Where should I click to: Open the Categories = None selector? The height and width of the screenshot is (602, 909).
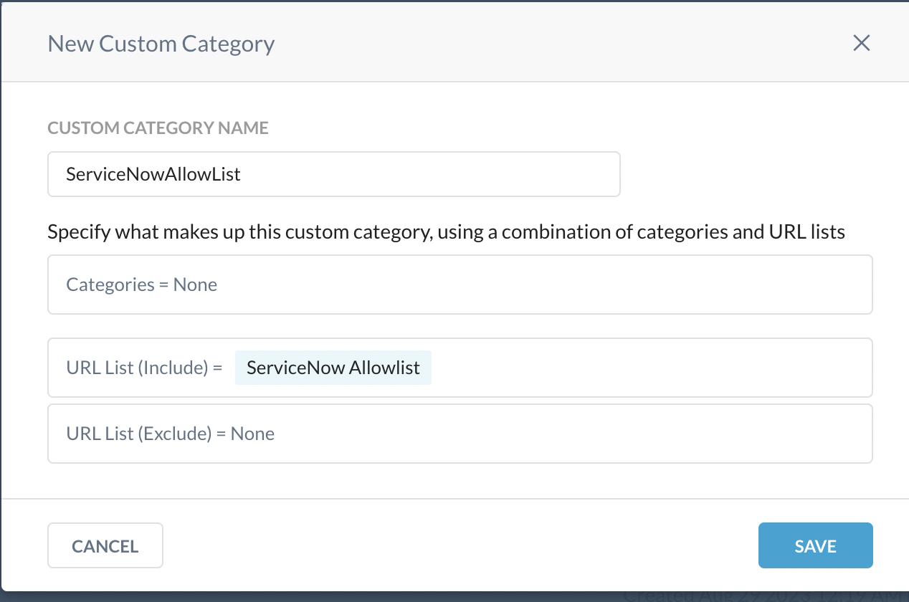(460, 285)
